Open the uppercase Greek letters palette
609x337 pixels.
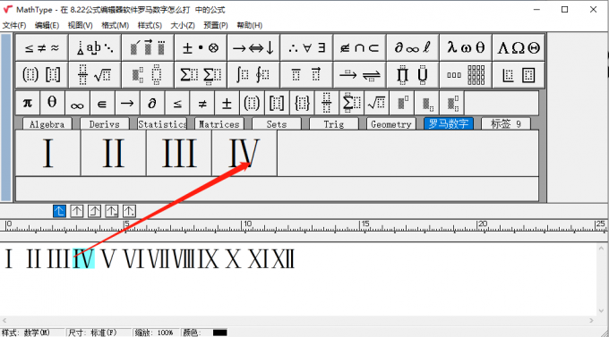(519, 48)
